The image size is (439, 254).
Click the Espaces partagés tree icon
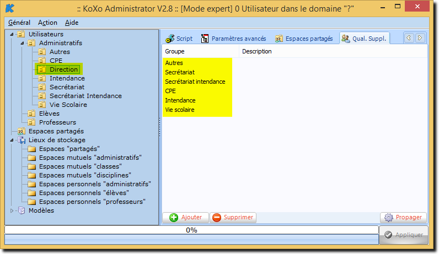pyautogui.click(x=21, y=131)
